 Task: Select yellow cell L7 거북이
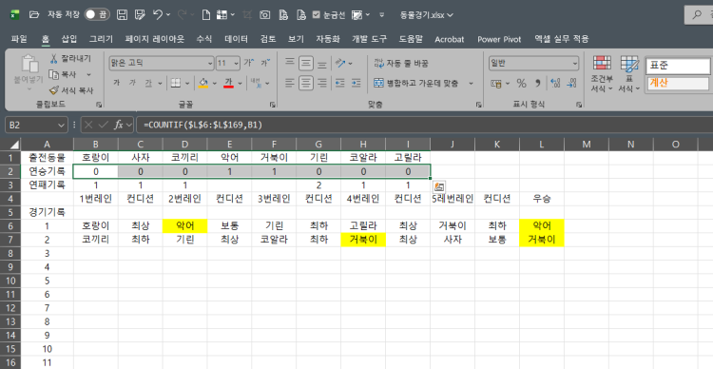(x=542, y=240)
